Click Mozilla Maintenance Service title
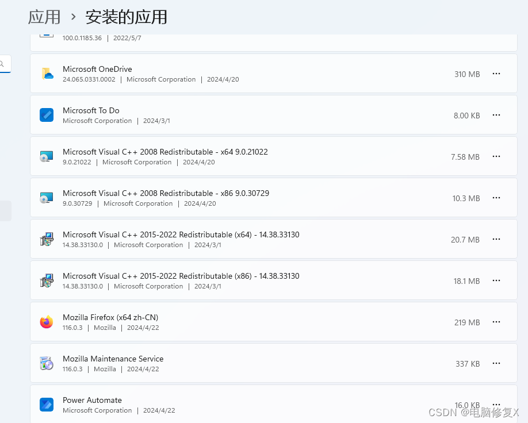This screenshot has width=528, height=423. point(113,359)
